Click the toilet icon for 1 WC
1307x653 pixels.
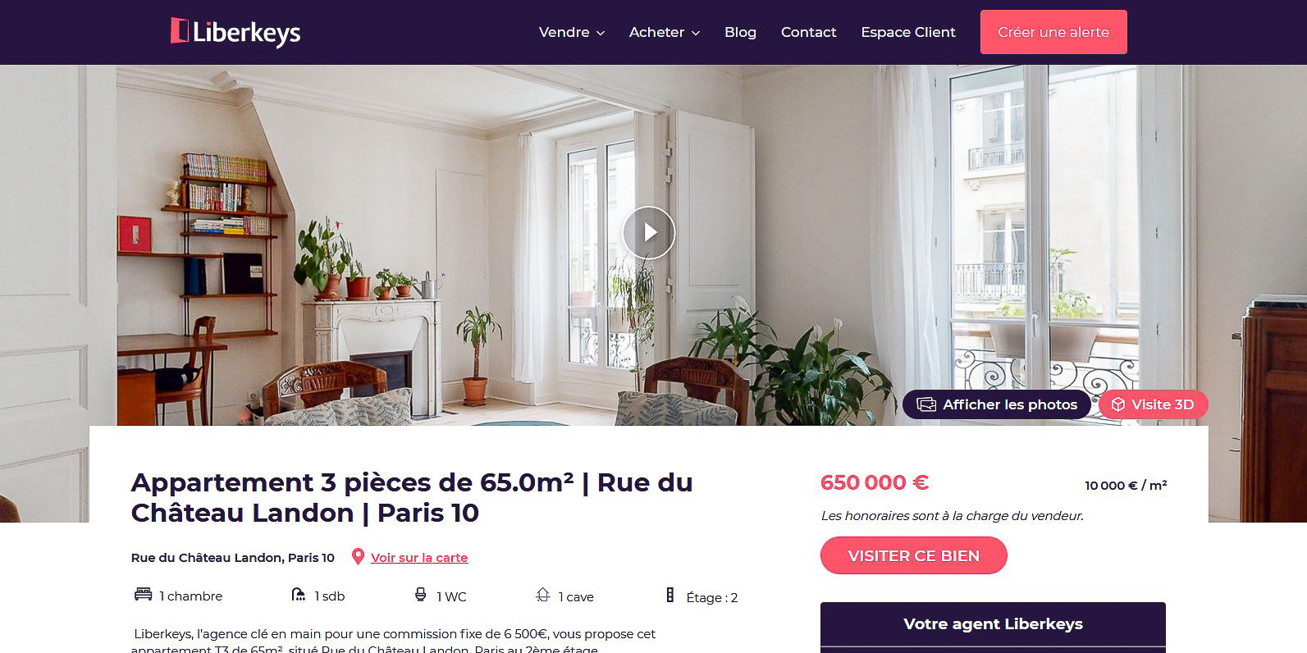[421, 595]
